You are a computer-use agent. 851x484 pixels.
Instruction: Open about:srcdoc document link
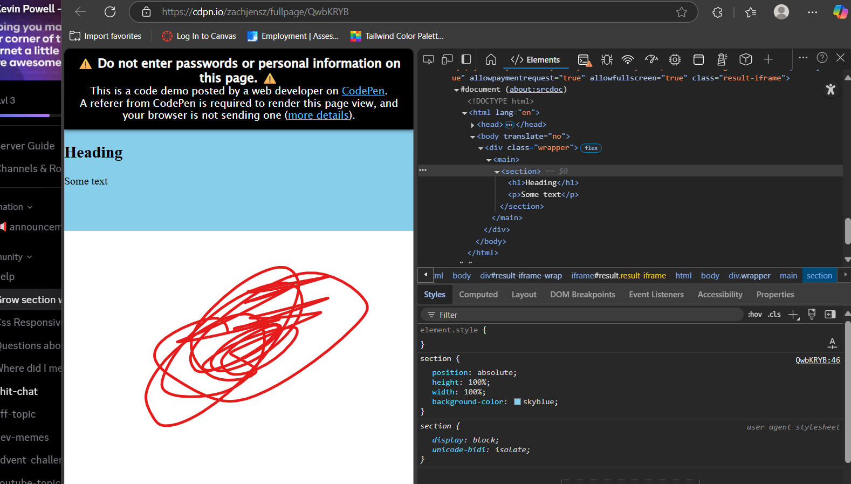click(536, 90)
